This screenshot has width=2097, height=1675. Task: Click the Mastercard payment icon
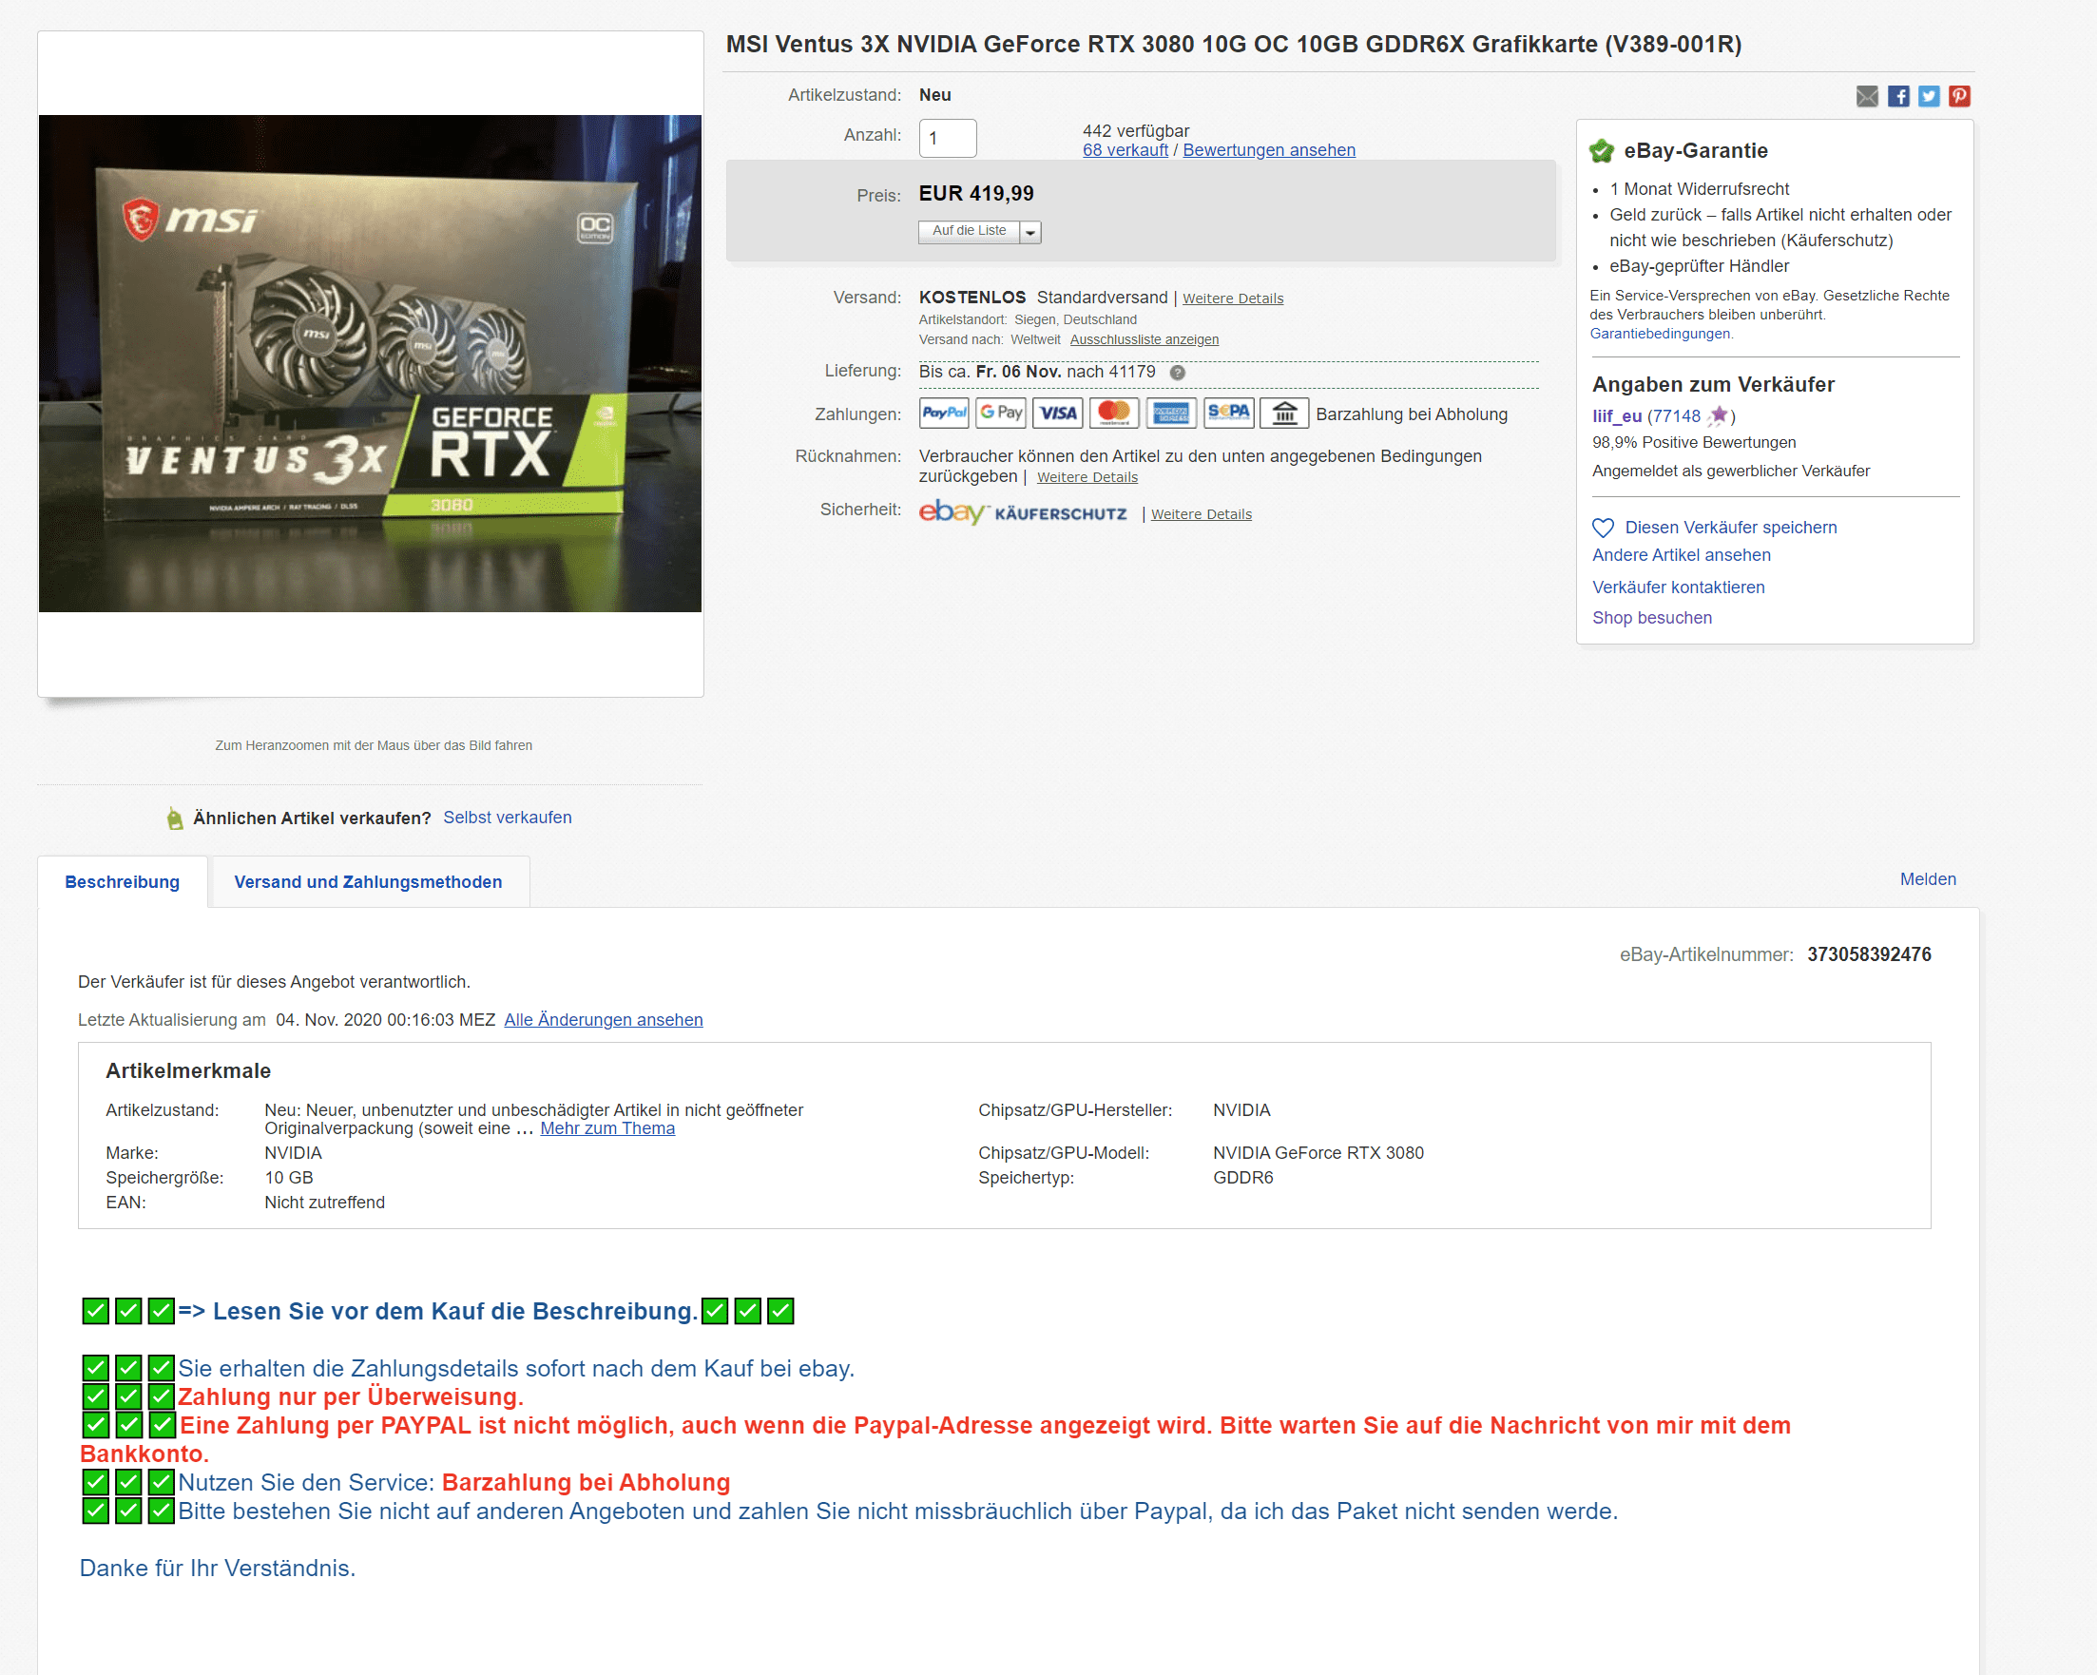(1114, 414)
